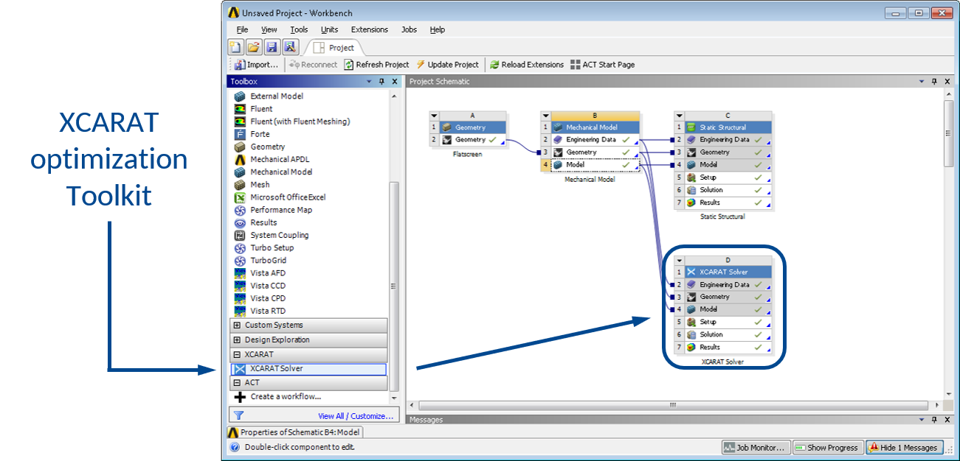Click the Job Monitor... button

756,447
